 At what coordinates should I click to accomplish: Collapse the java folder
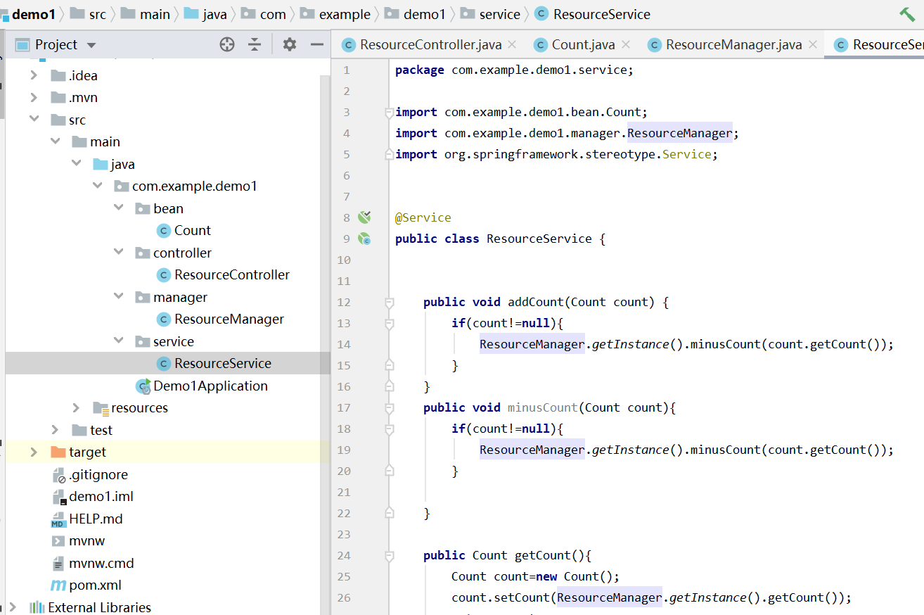76,164
